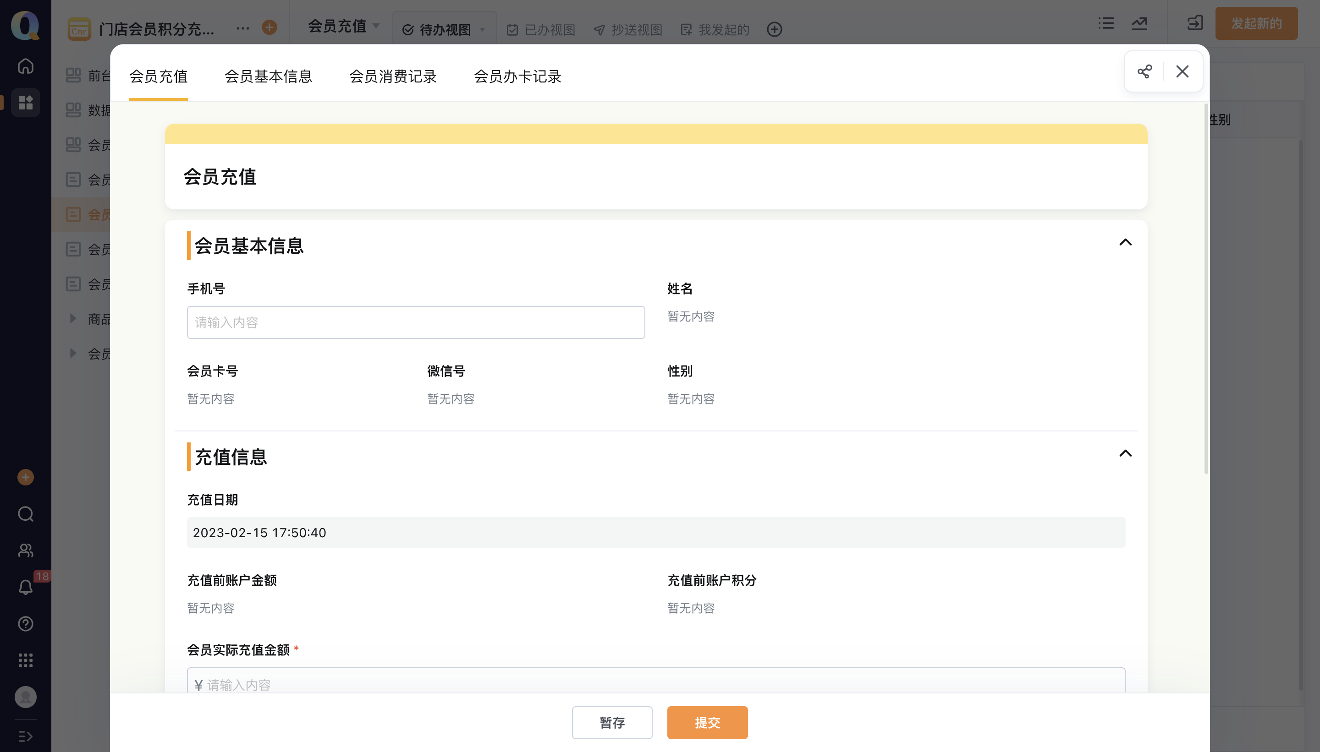1320x752 pixels.
Task: Click the 充值前账户积分 label
Action: pyautogui.click(x=712, y=580)
